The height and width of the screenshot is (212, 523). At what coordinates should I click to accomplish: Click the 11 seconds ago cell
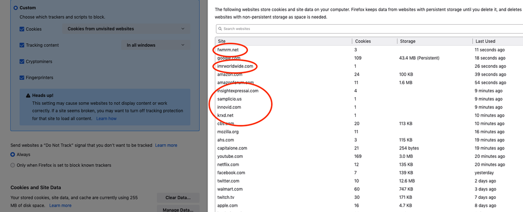coord(489,50)
